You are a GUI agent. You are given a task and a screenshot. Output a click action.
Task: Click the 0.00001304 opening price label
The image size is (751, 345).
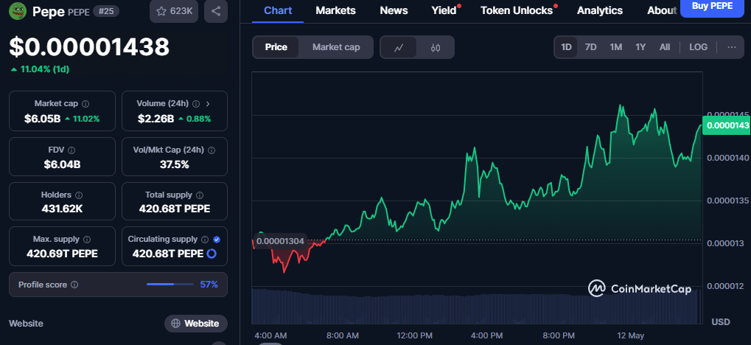coord(280,241)
